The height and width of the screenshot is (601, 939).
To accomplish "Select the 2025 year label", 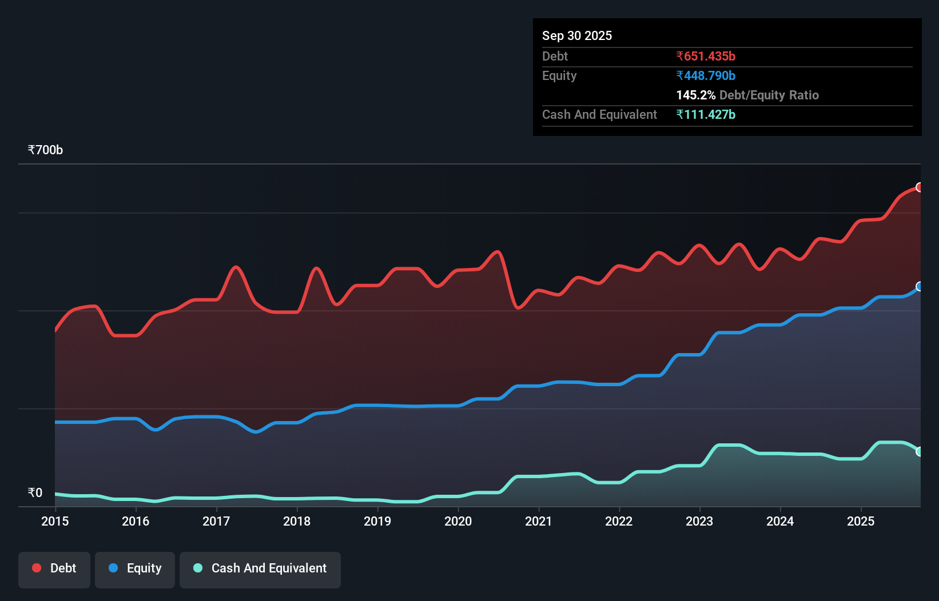I will (861, 522).
